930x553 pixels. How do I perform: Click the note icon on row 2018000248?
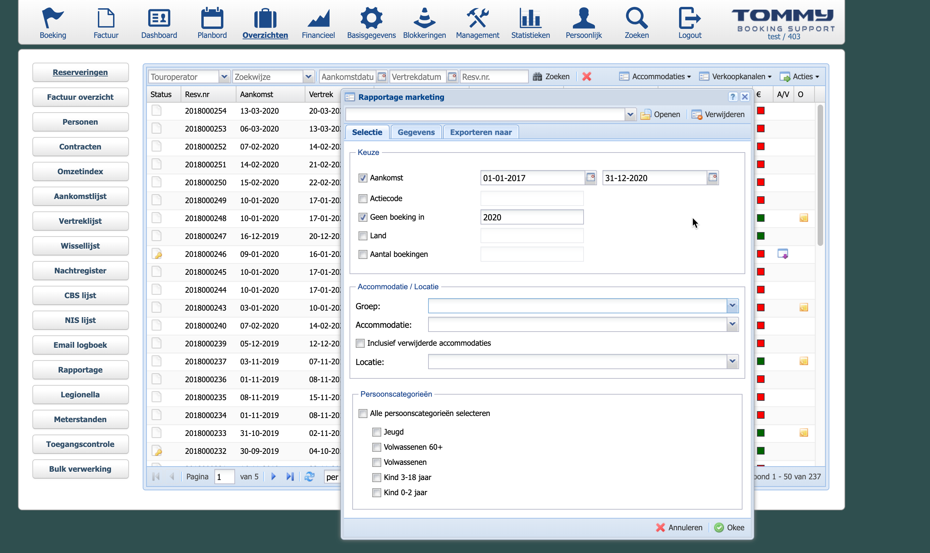coord(803,218)
